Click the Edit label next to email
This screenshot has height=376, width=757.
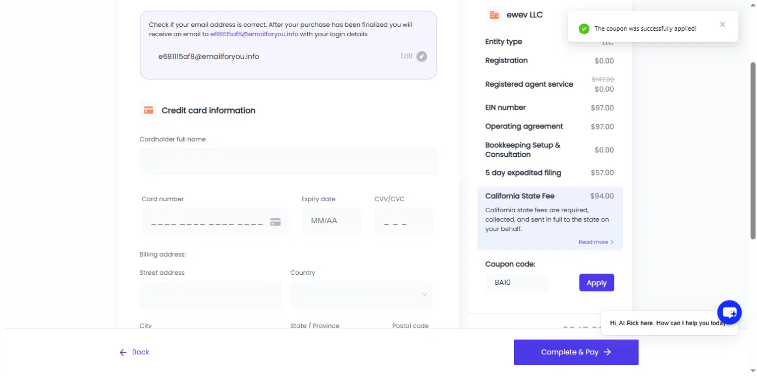pyautogui.click(x=407, y=56)
